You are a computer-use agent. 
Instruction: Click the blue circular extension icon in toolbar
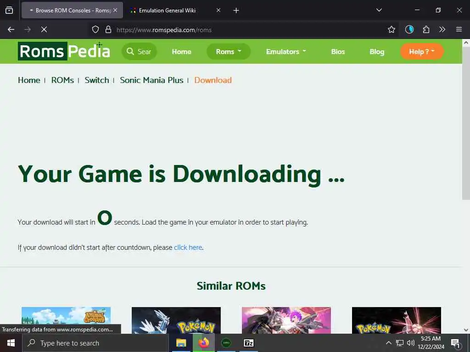pyautogui.click(x=409, y=29)
